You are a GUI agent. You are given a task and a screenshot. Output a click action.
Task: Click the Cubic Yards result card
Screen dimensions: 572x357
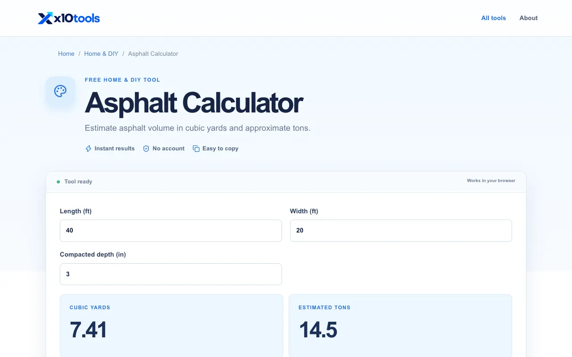pos(172,326)
